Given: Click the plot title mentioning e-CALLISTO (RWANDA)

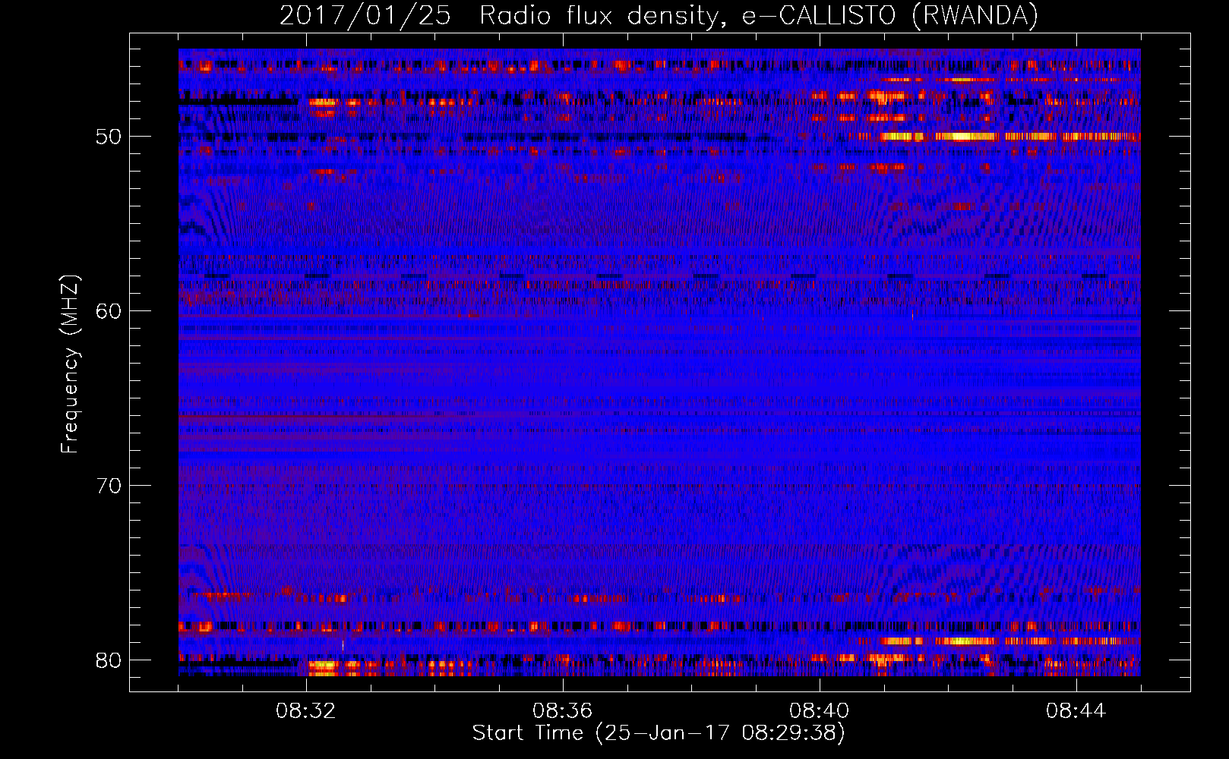Looking at the screenshot, I should [659, 15].
